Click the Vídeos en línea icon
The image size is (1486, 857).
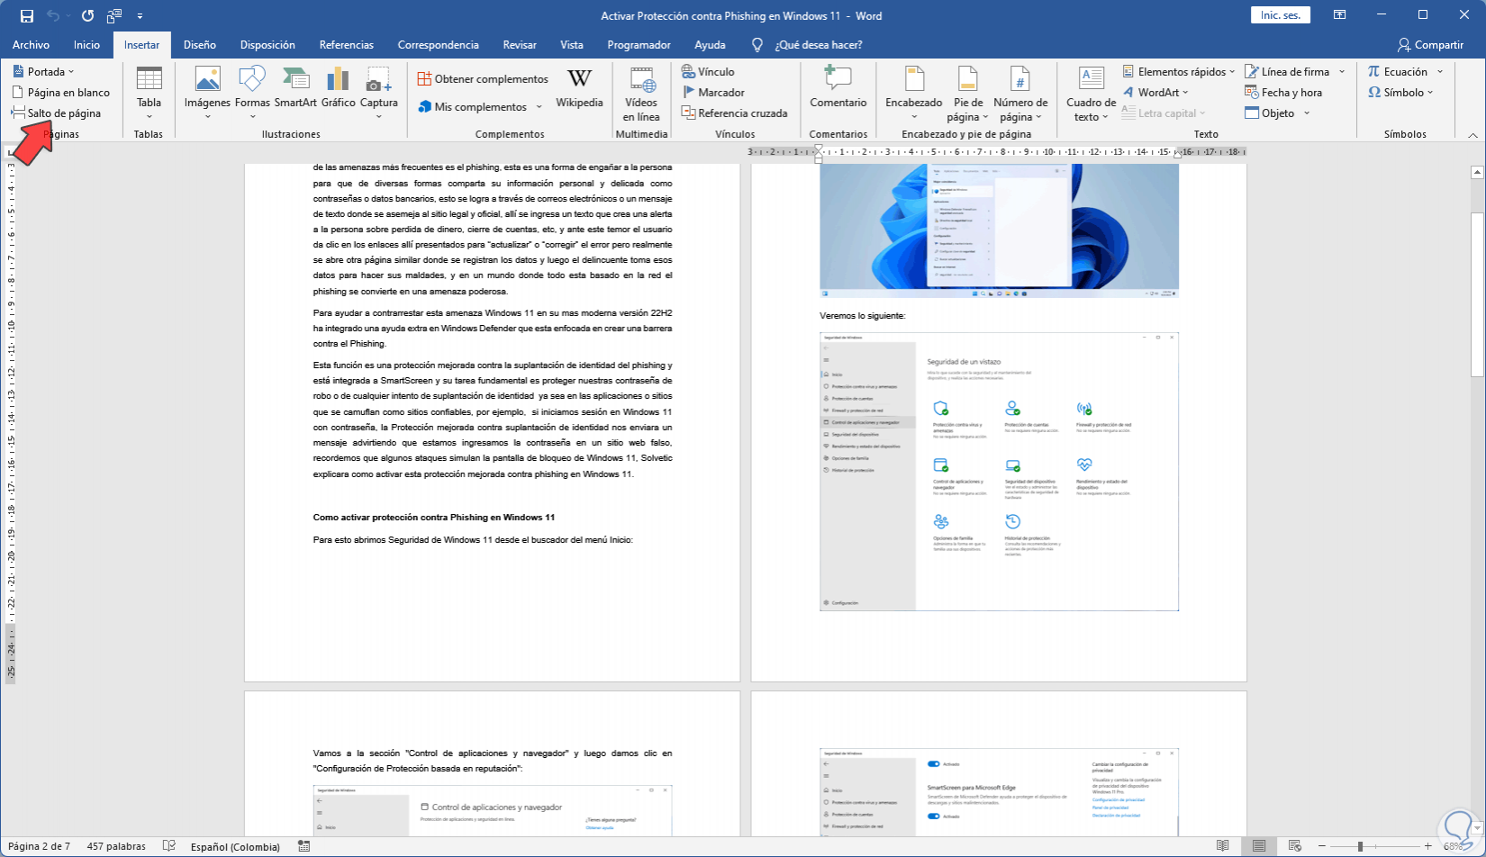click(x=641, y=93)
